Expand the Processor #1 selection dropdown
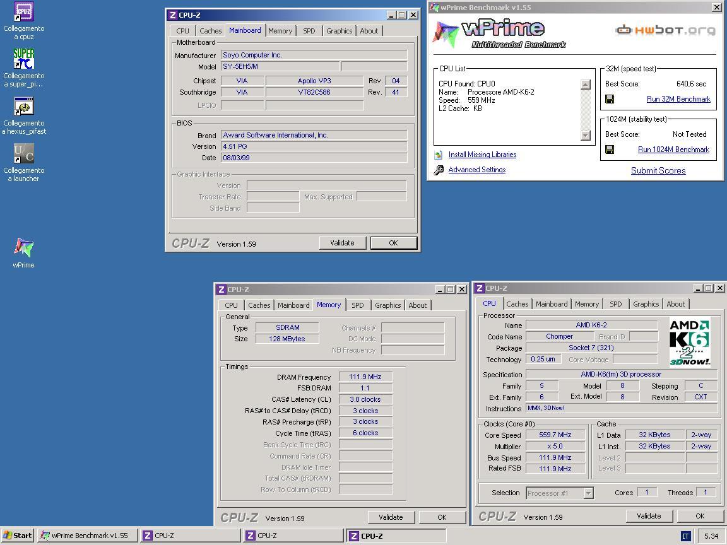The height and width of the screenshot is (545, 727). coord(588,493)
